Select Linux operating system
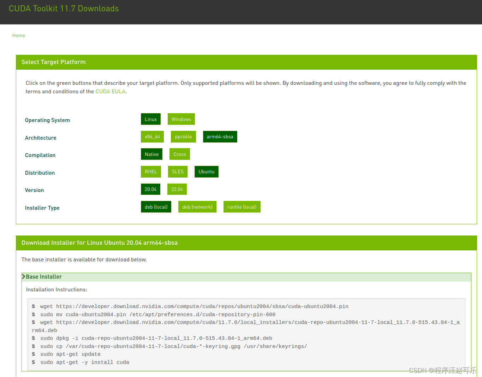482x377 pixels. coord(151,119)
